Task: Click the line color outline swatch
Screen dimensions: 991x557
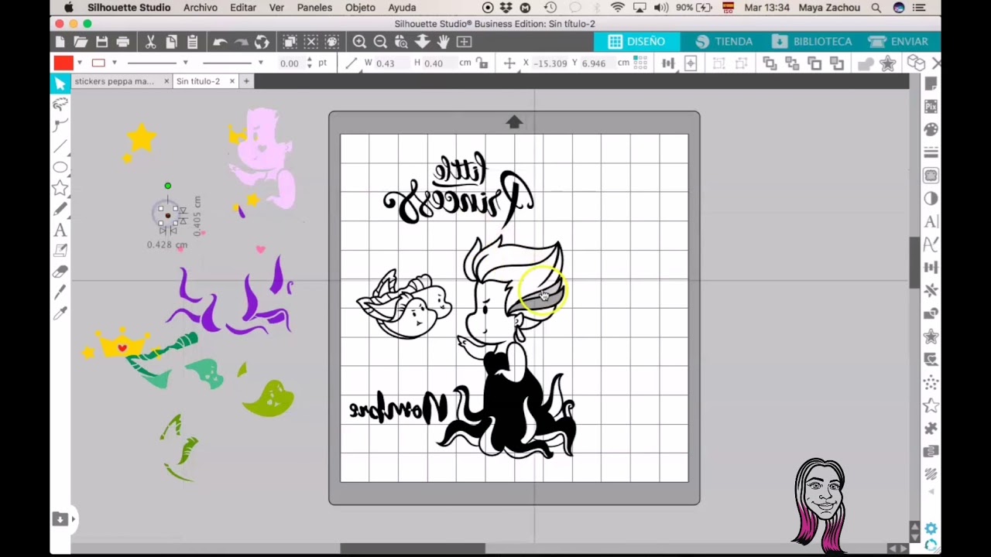Action: click(98, 63)
